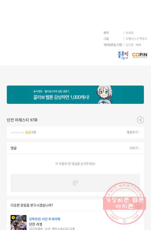151x230 pixels.
Task: Click the 댓글 section header
Action: point(14,148)
